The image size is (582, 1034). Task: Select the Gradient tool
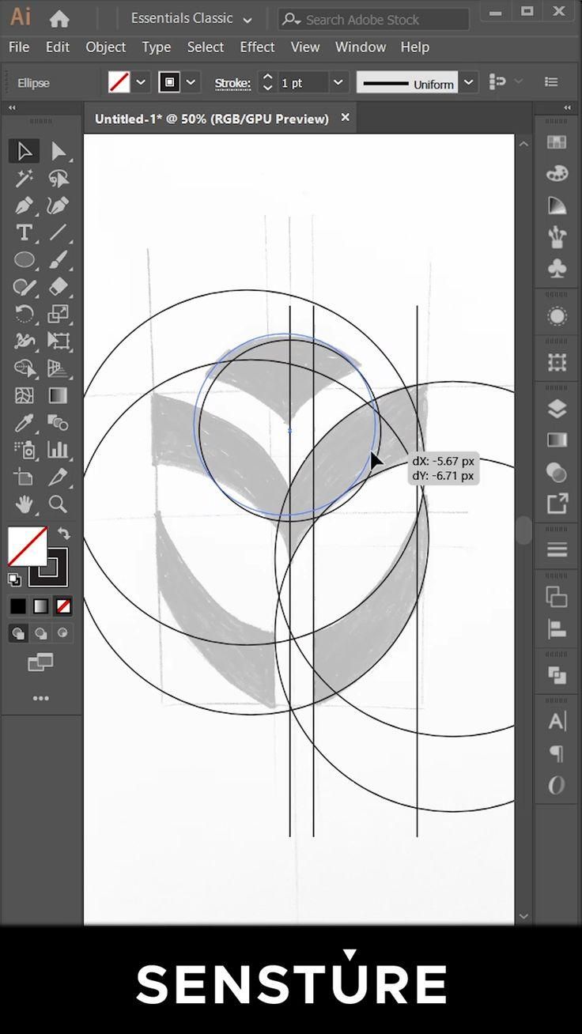click(59, 395)
